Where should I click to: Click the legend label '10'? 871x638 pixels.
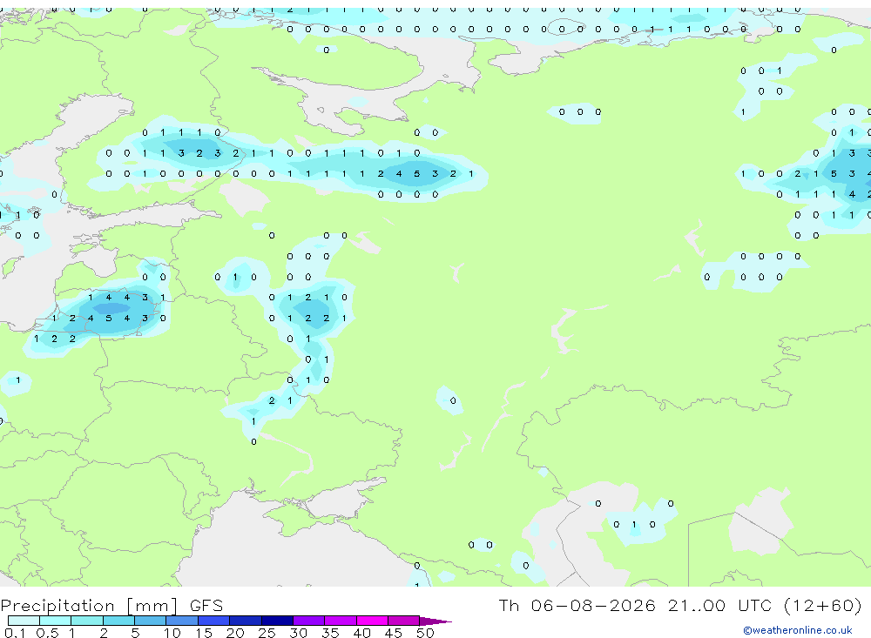pos(172,633)
